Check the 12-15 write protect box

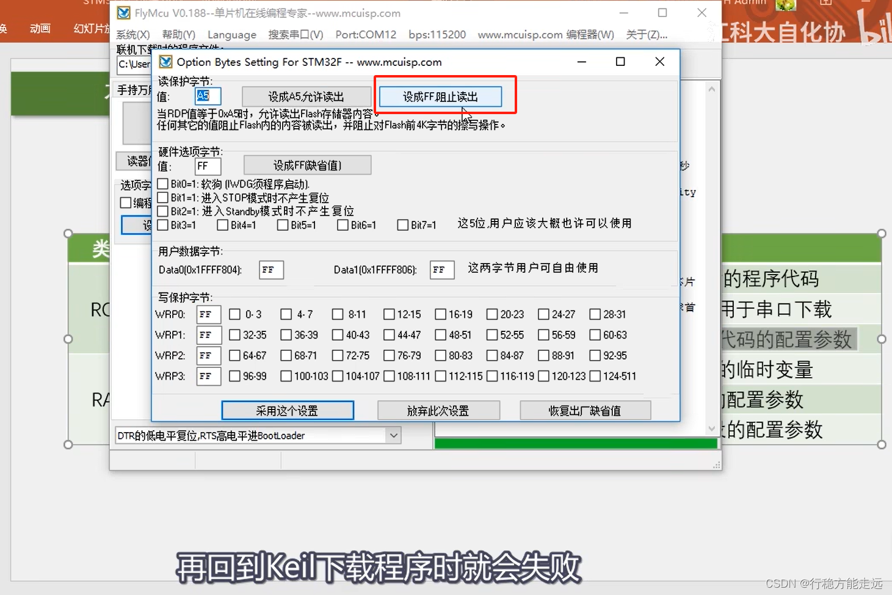389,314
